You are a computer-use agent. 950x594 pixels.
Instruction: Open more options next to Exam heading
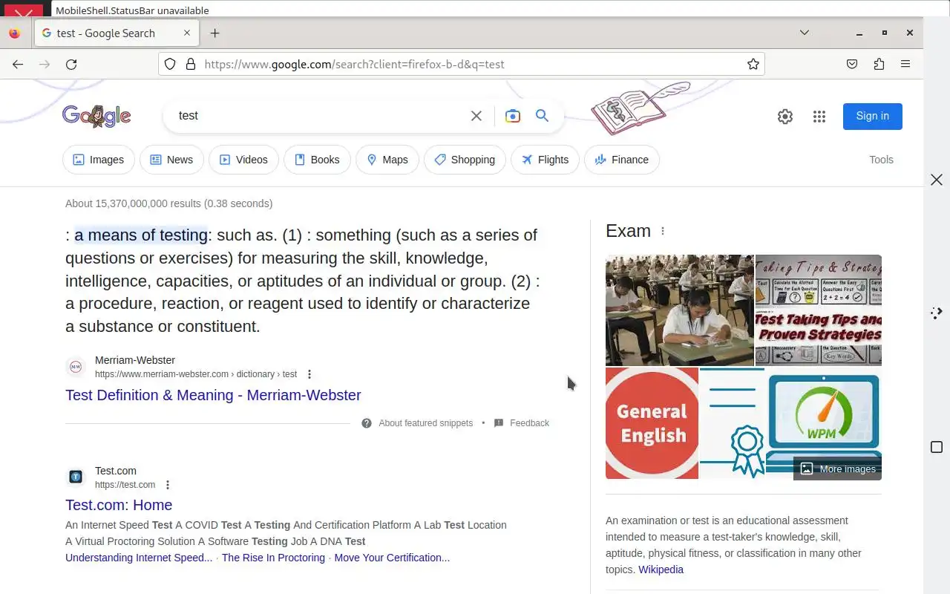(x=663, y=231)
